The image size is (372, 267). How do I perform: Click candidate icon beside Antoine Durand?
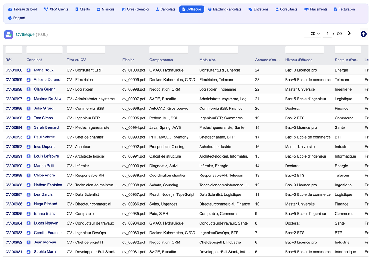29,80
